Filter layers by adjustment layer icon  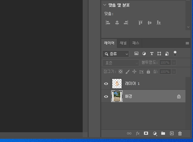(144, 54)
